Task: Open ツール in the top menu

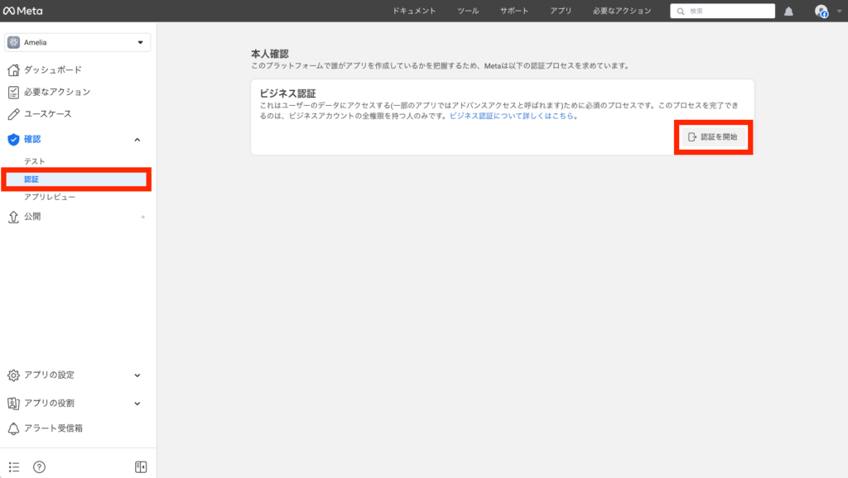Action: click(468, 11)
